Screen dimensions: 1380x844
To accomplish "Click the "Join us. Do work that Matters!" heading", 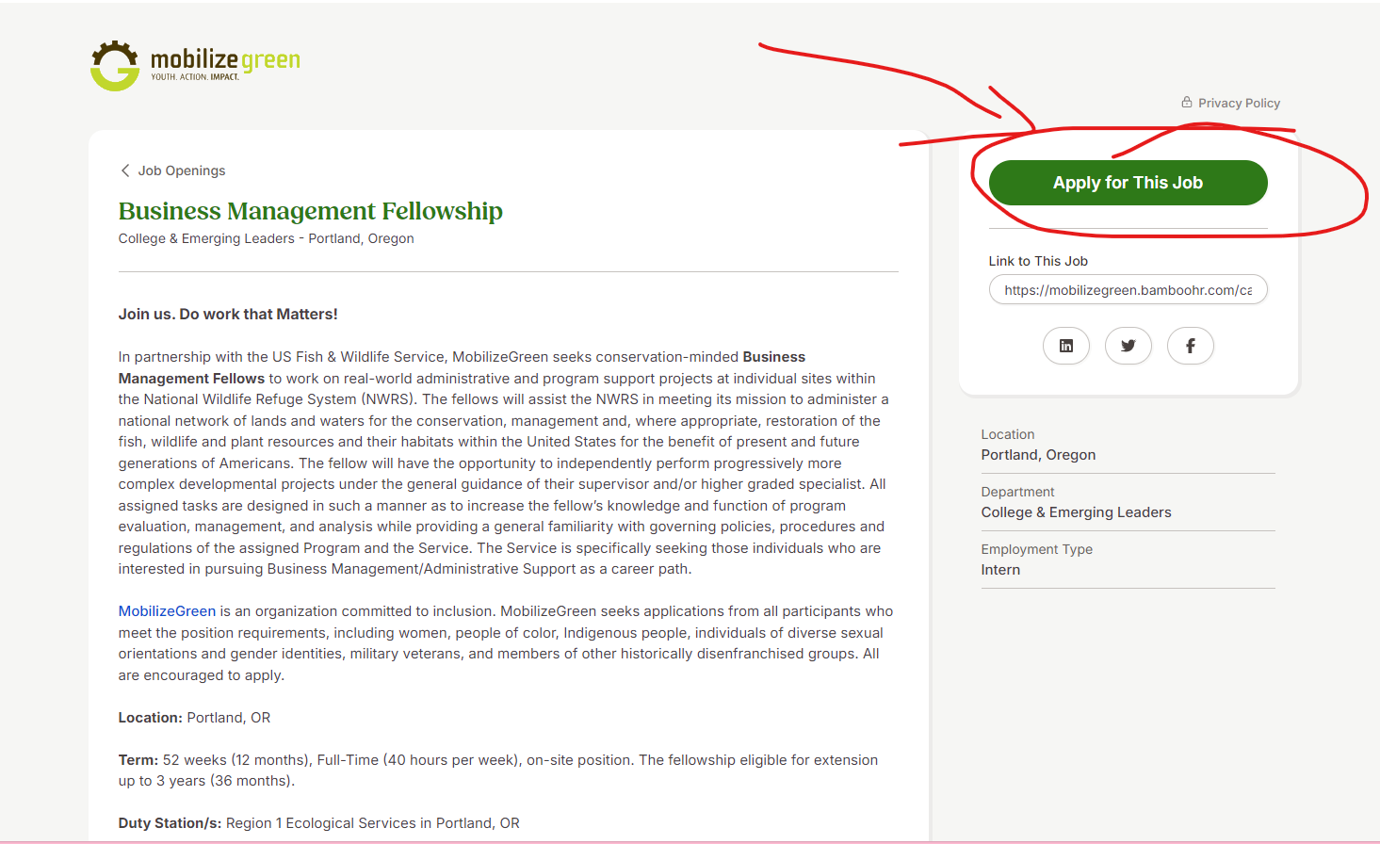I will (x=228, y=315).
